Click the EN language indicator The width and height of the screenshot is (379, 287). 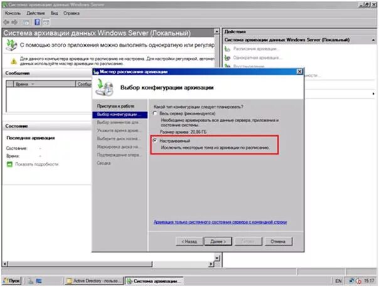[x=338, y=281]
